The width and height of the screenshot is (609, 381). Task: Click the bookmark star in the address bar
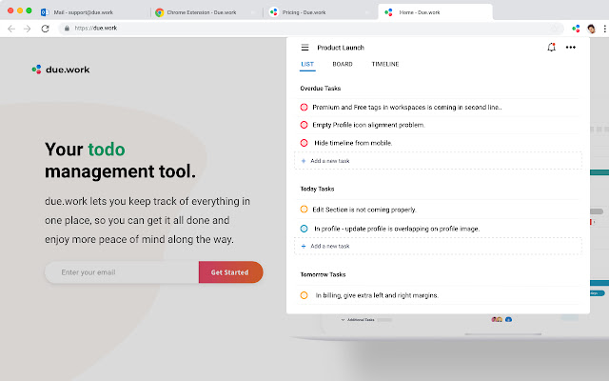tap(556, 28)
